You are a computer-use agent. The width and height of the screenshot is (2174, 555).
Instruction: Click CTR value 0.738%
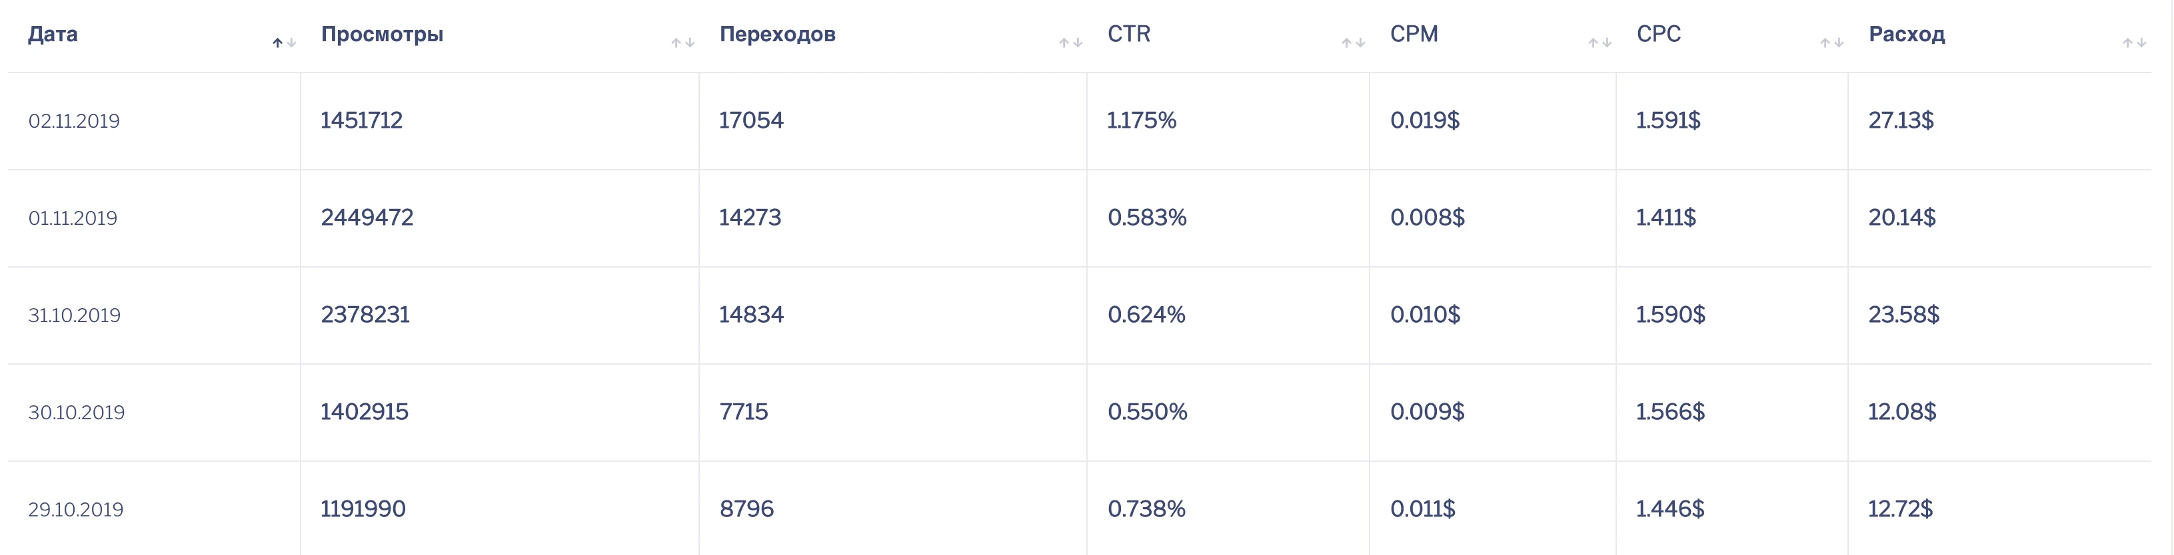click(1147, 508)
